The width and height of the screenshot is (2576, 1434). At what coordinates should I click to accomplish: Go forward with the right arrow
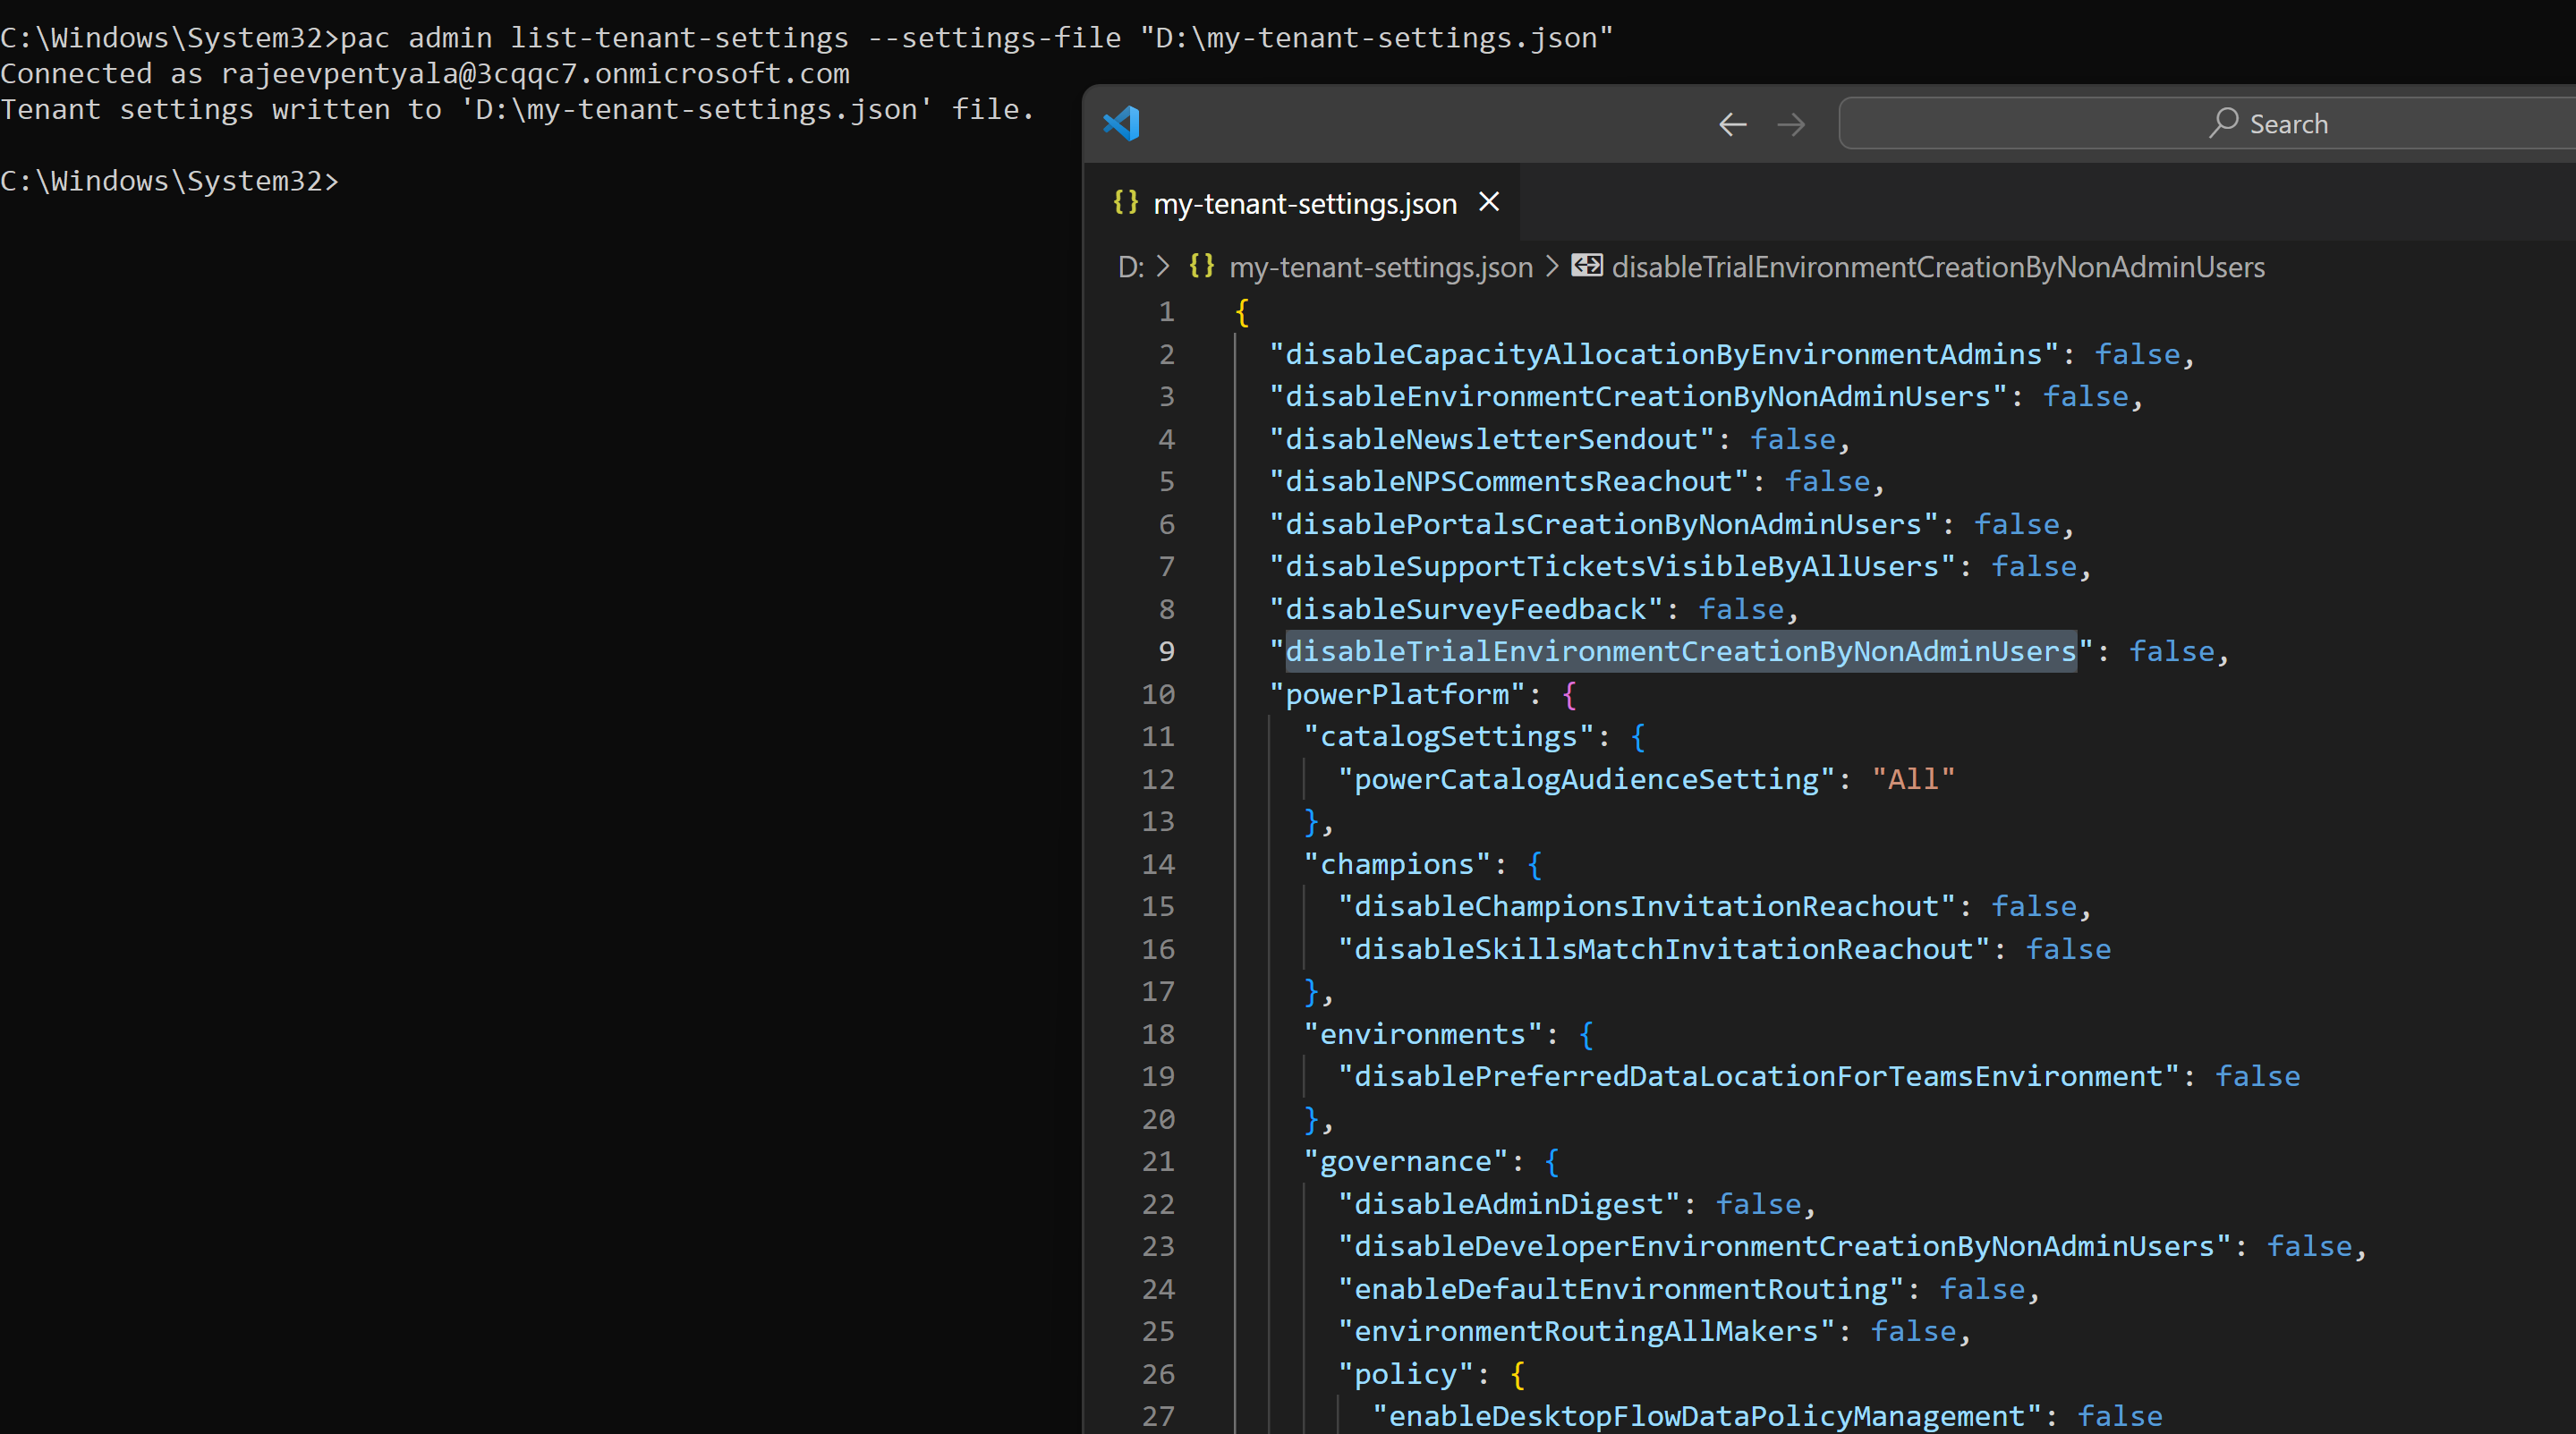point(1791,124)
